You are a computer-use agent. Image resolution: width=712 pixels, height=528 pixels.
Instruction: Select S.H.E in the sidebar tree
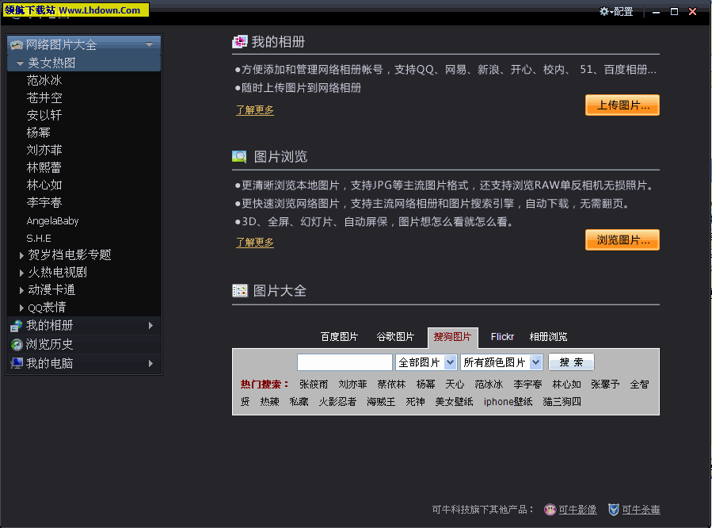(x=39, y=238)
